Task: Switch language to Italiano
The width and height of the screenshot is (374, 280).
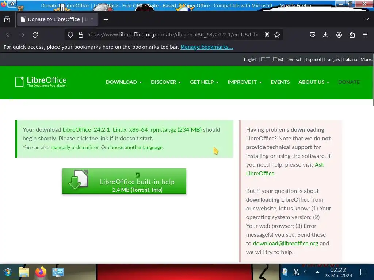Action: tap(350, 59)
